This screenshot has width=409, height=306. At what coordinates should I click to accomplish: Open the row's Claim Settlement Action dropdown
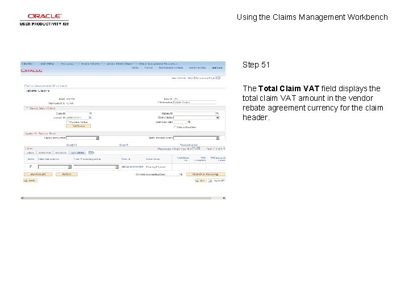tap(55, 167)
